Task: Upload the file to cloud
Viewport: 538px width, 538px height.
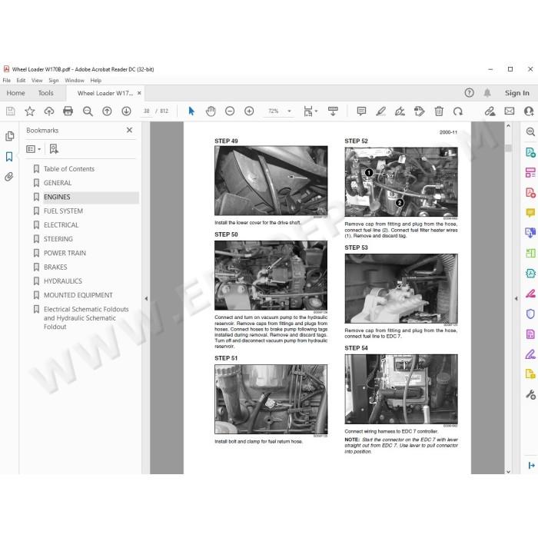Action: point(49,111)
